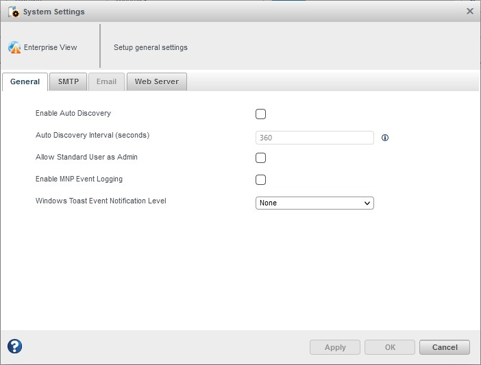The height and width of the screenshot is (365, 481).
Task: Click the Setup general settings header text
Action: point(151,48)
